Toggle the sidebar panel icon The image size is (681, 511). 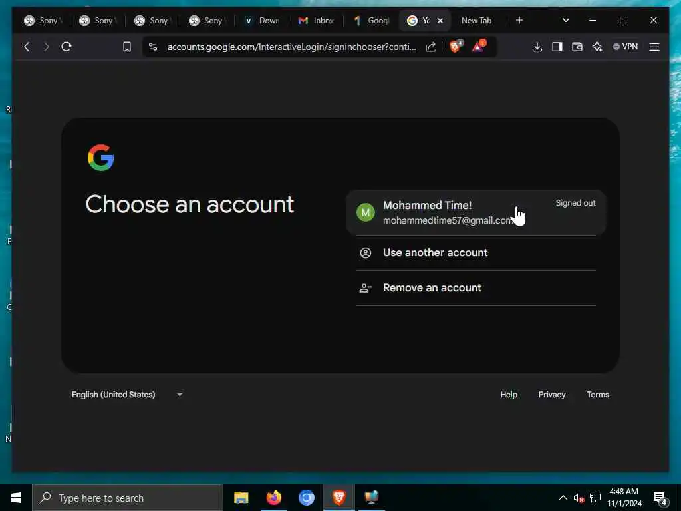[x=557, y=47]
